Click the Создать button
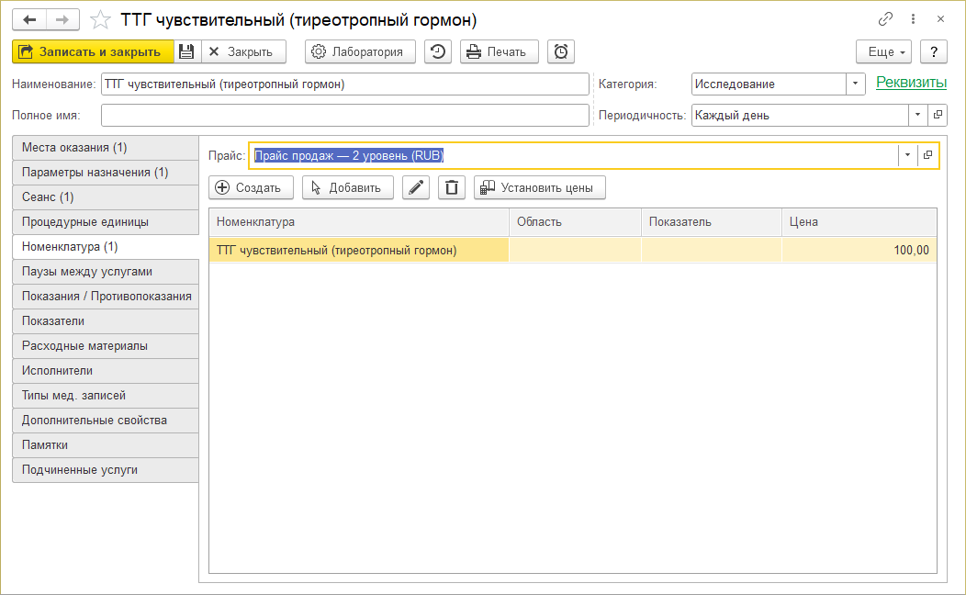This screenshot has width=966, height=595. pyautogui.click(x=251, y=188)
